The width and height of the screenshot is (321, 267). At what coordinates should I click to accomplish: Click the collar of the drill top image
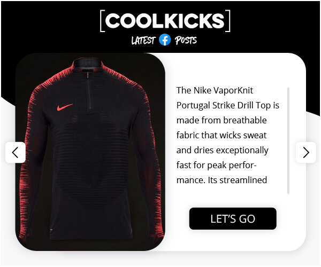tap(88, 65)
